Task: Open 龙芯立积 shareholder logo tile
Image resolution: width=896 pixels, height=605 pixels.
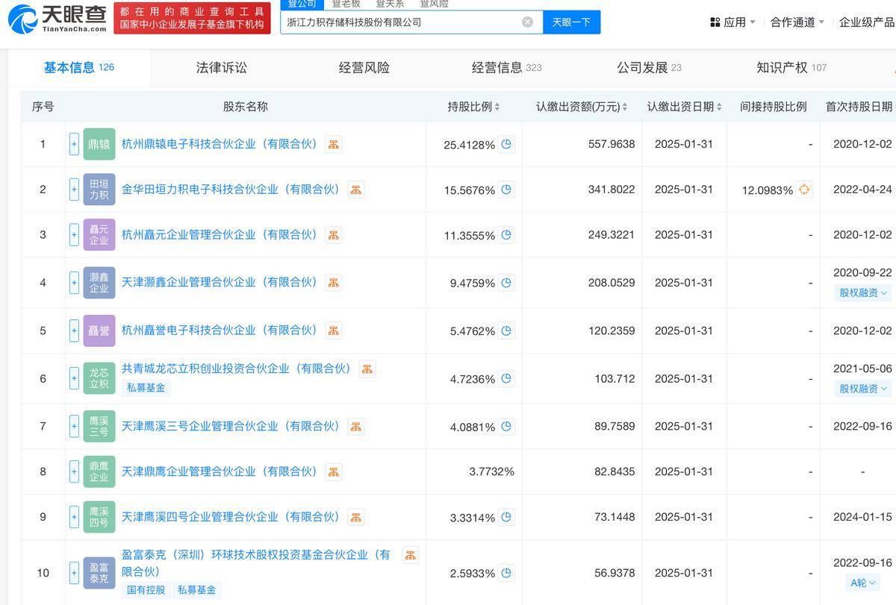Action: point(99,378)
